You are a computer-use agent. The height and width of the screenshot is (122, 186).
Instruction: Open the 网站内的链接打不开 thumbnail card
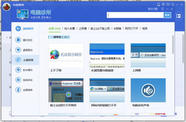pos(107,93)
